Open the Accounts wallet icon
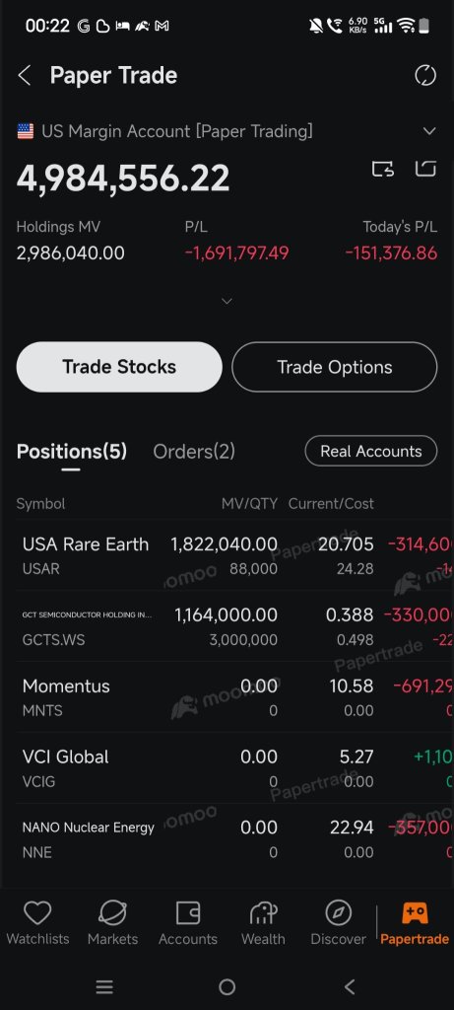This screenshot has height=1010, width=454. (188, 912)
